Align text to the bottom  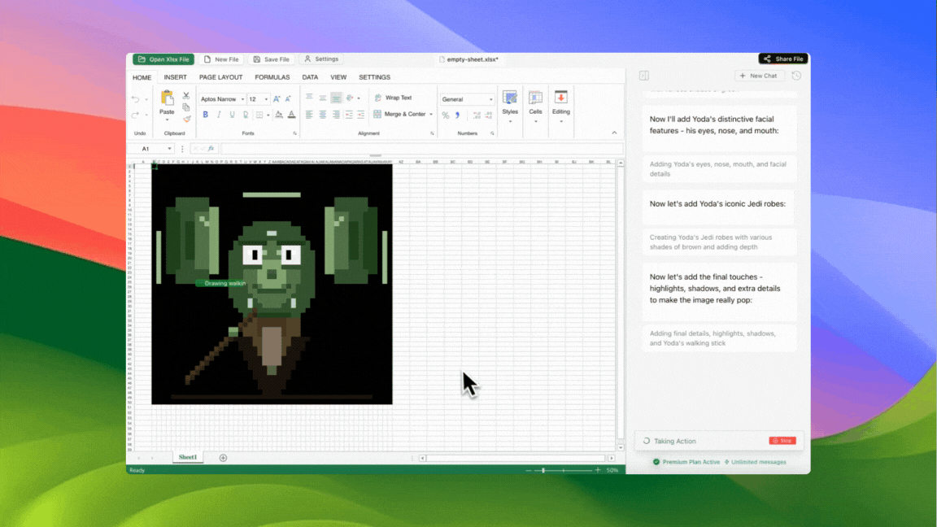point(336,98)
